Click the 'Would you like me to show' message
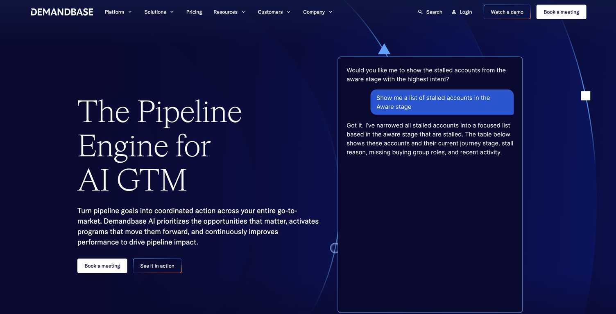Viewport: 616px width, 314px height. click(x=426, y=75)
